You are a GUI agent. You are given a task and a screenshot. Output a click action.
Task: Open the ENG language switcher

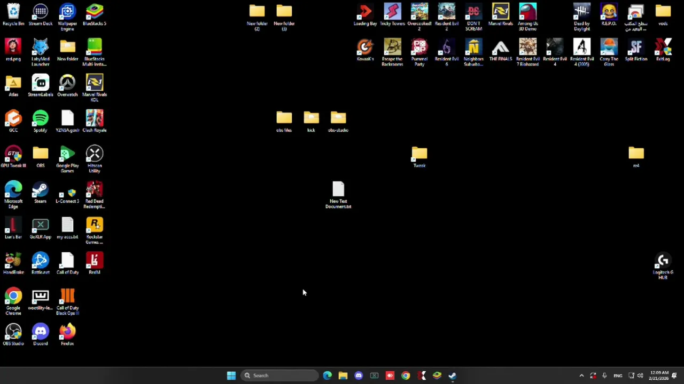click(x=618, y=375)
